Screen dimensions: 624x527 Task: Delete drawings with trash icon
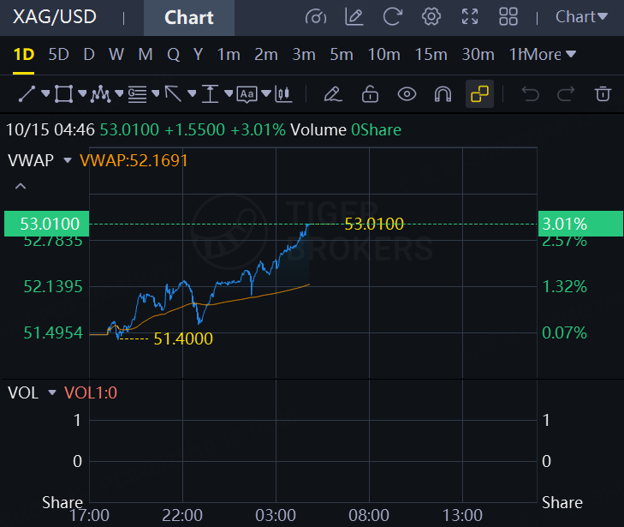tap(603, 94)
